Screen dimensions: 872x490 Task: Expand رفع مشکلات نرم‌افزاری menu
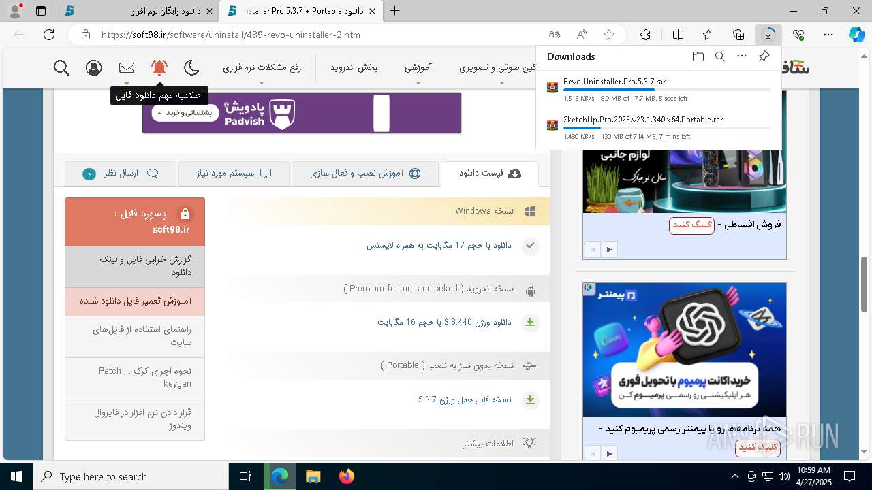(x=262, y=67)
